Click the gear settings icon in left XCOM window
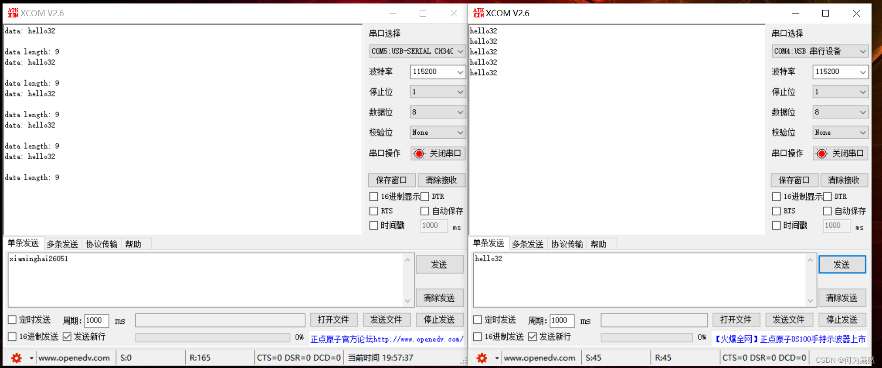 (x=17, y=358)
